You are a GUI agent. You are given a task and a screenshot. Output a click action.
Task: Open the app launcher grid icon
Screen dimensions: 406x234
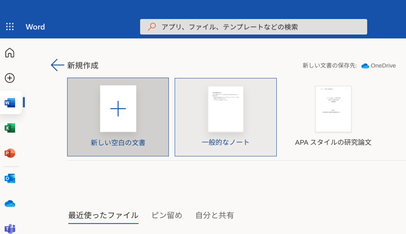(x=10, y=27)
